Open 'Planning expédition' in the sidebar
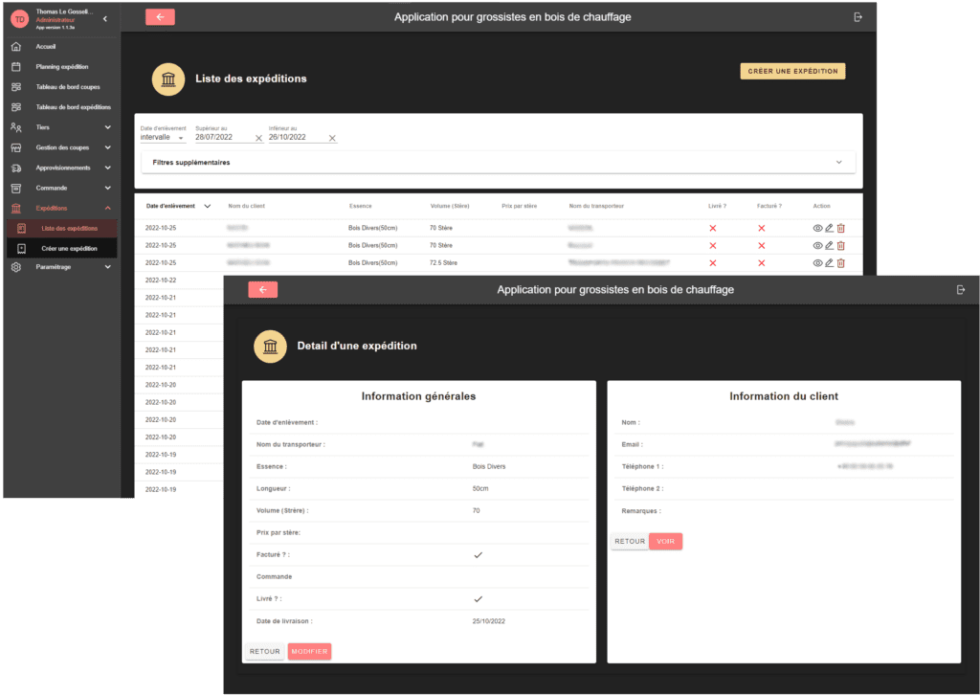 (x=61, y=67)
